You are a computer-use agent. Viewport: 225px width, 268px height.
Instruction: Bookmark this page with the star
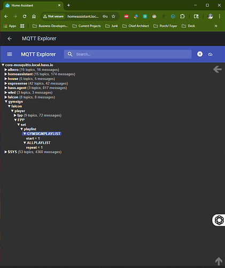[x=113, y=17]
